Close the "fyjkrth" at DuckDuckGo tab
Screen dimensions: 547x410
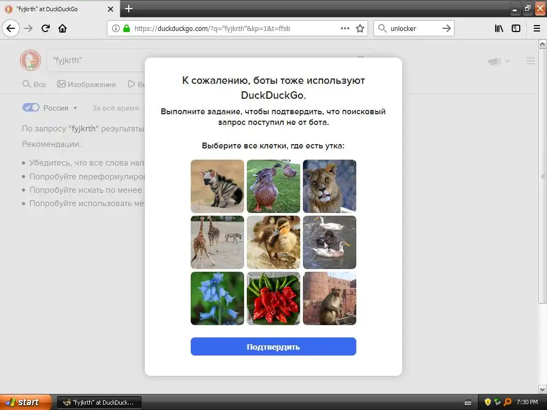[110, 9]
